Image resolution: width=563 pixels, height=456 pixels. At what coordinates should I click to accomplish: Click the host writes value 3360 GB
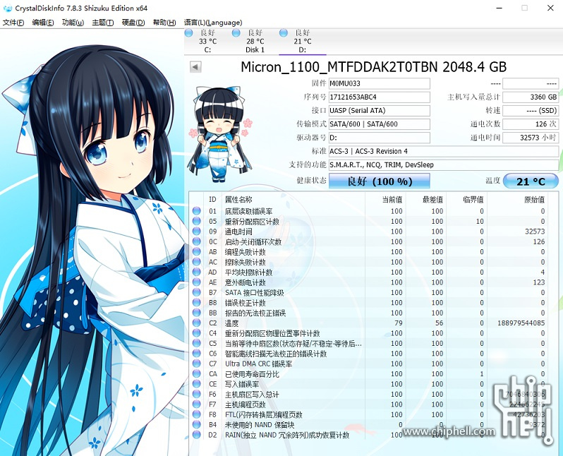coord(531,97)
